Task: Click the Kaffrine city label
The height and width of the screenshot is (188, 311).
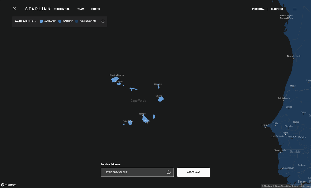Action: click(x=302, y=138)
